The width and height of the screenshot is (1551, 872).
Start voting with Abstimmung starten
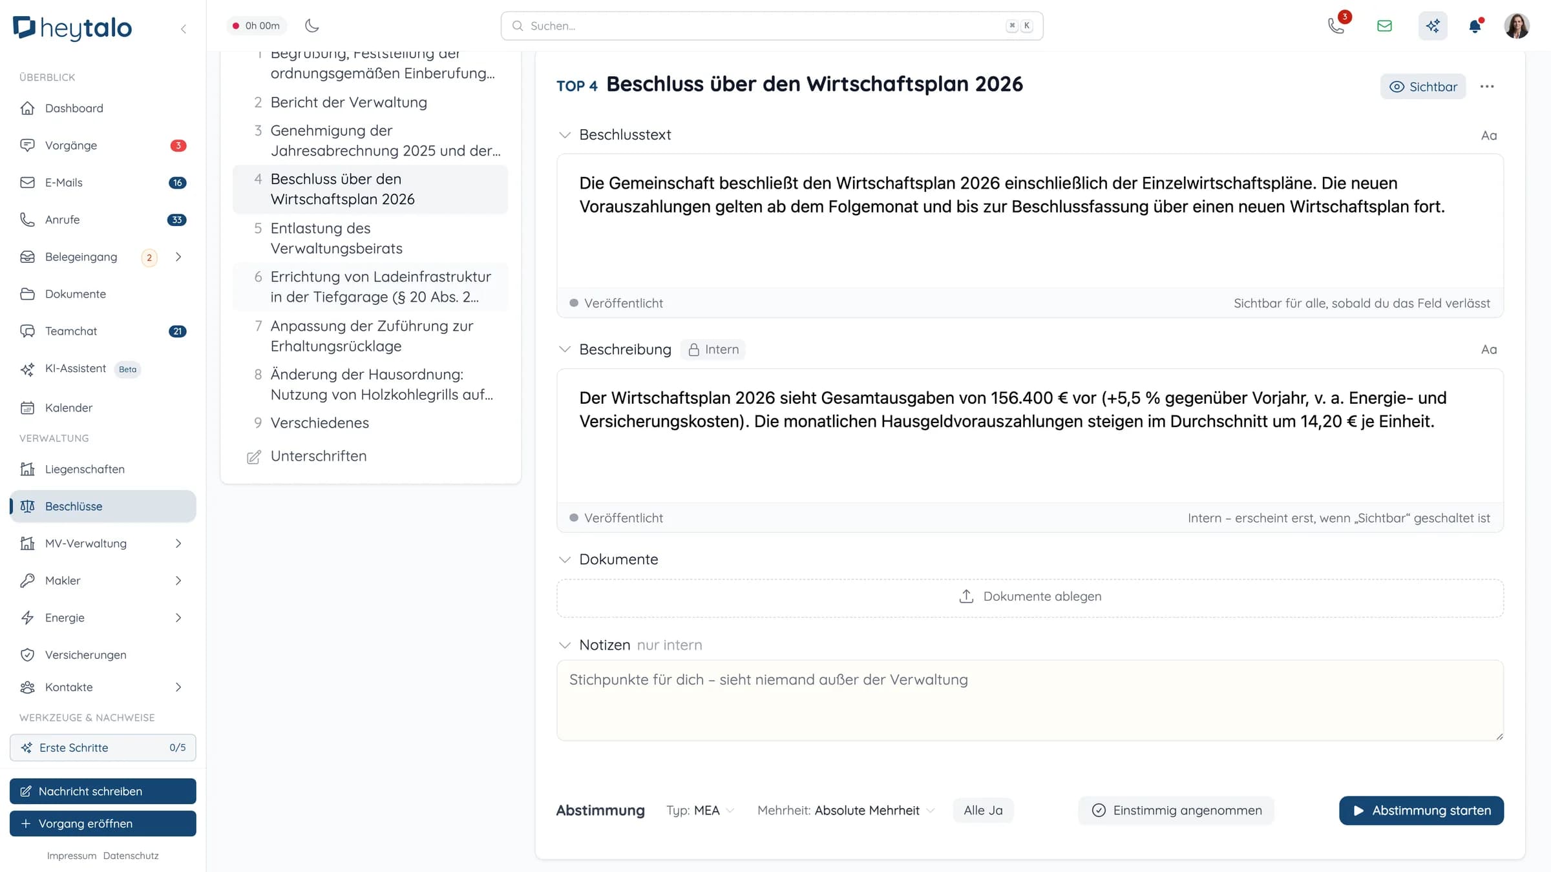point(1421,811)
